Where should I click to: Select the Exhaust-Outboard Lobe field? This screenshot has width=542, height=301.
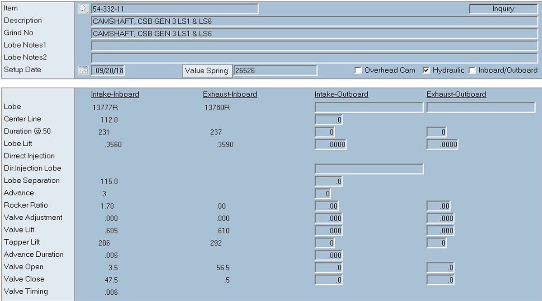click(x=481, y=107)
